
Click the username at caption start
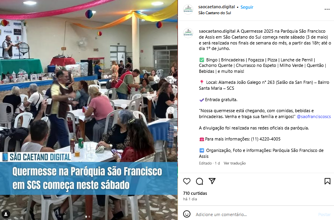(x=217, y=31)
